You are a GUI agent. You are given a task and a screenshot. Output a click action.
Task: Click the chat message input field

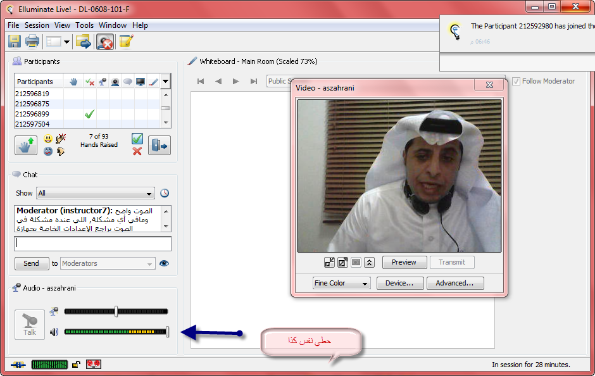tap(92, 244)
